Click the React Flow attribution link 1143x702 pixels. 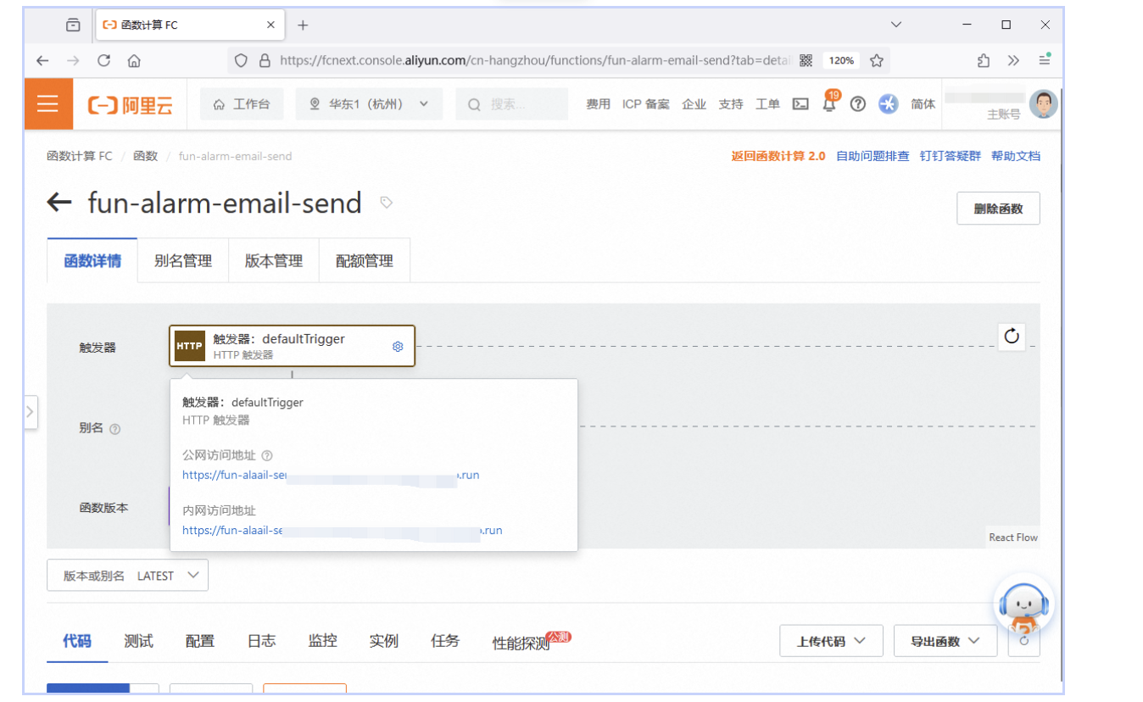coord(1013,538)
